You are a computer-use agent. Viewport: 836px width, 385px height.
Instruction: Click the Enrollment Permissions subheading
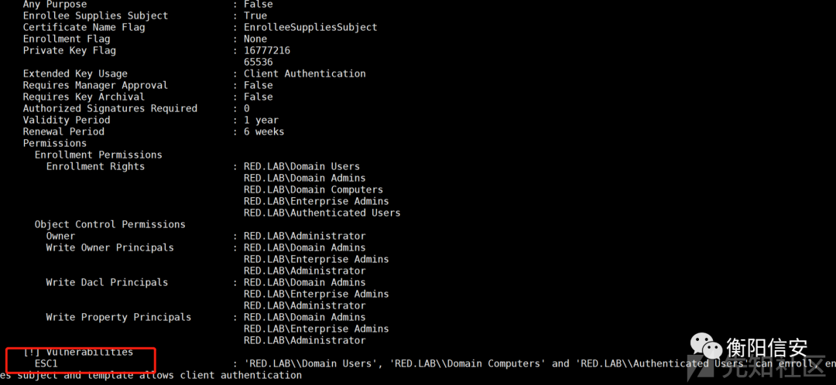pyautogui.click(x=98, y=155)
